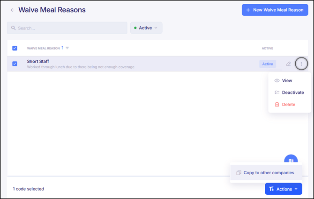Viewport: 314px width, 199px height.
Task: Toggle the select-all header checkbox
Action: coord(15,48)
